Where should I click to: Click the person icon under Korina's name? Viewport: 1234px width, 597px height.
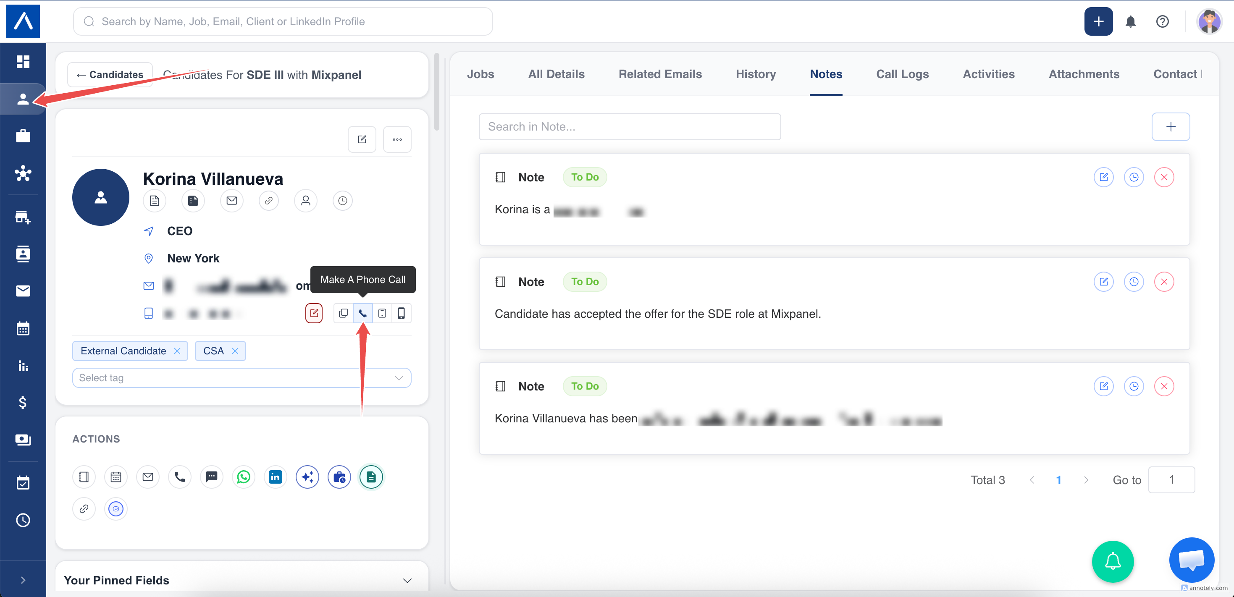tap(306, 201)
